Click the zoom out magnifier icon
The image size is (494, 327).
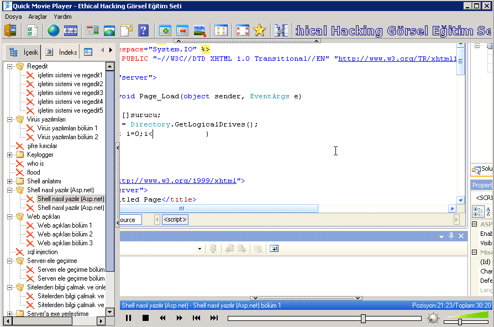182,30
